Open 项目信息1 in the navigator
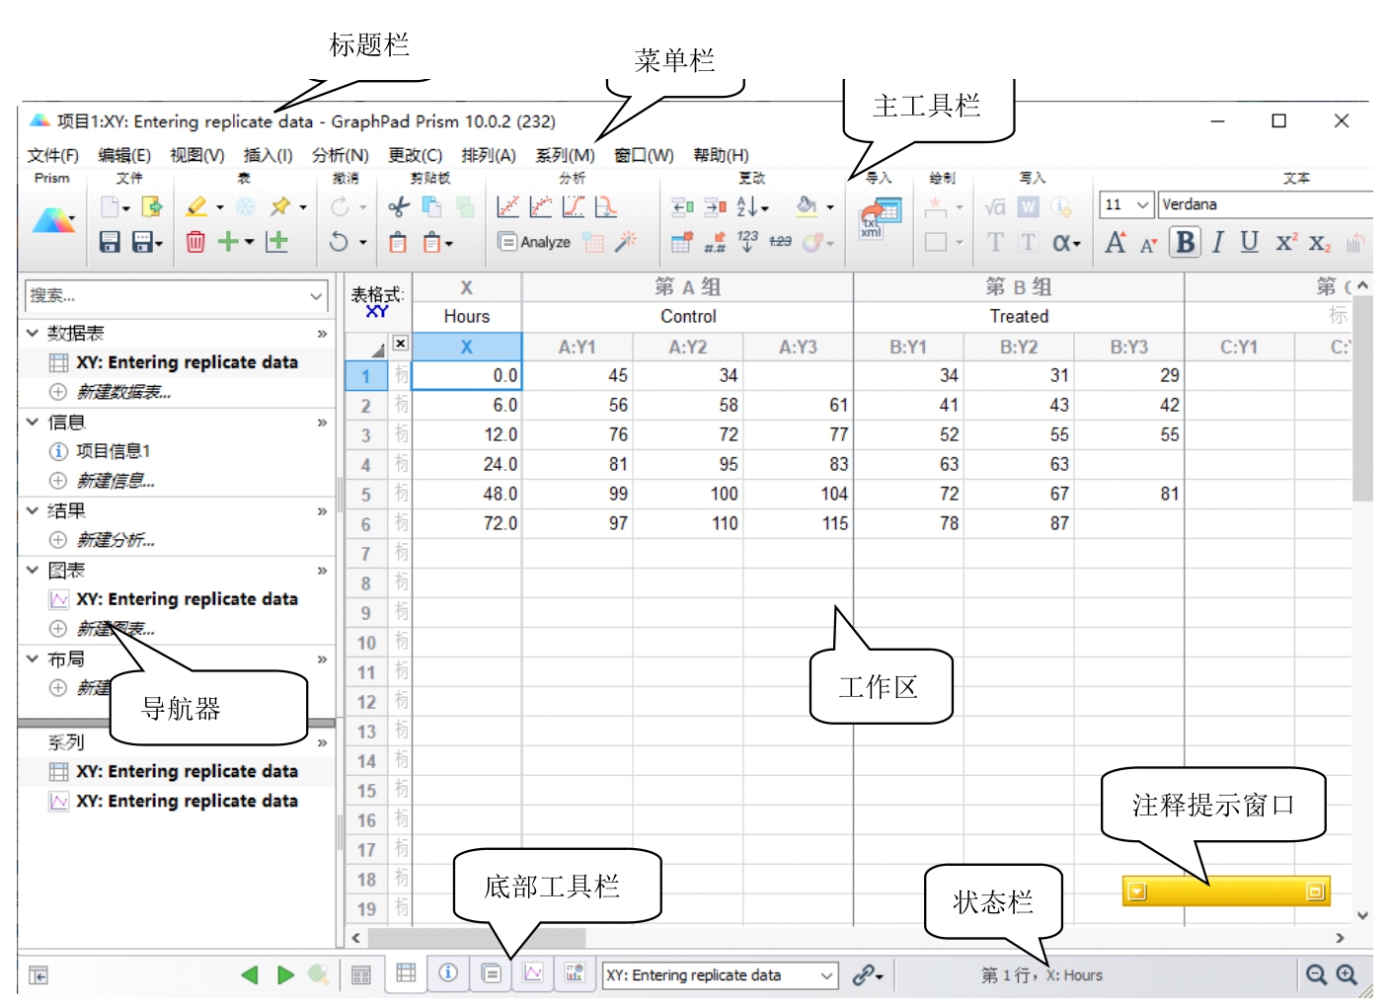1388x1008 pixels. [114, 451]
